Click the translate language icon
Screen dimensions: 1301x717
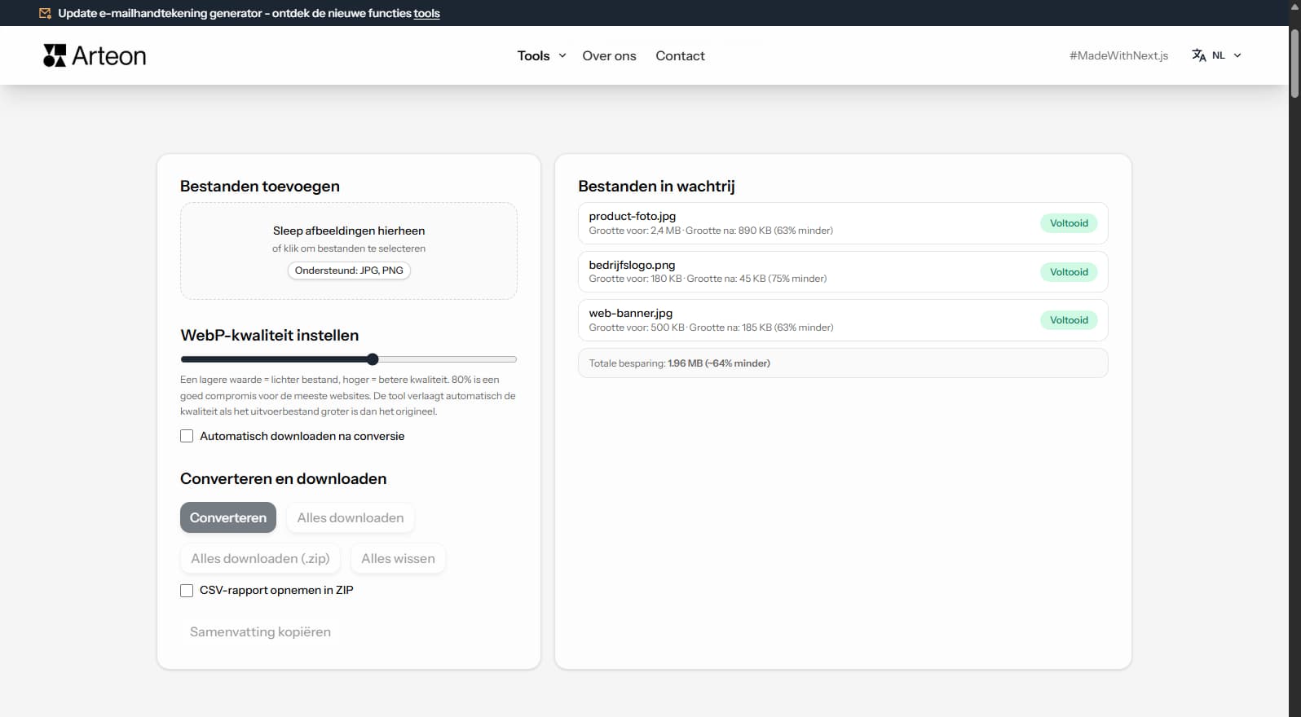pos(1198,55)
